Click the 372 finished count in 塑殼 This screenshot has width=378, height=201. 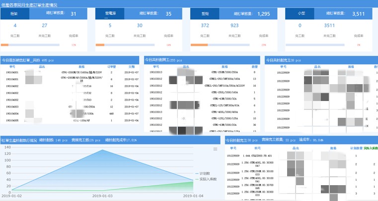(205, 25)
